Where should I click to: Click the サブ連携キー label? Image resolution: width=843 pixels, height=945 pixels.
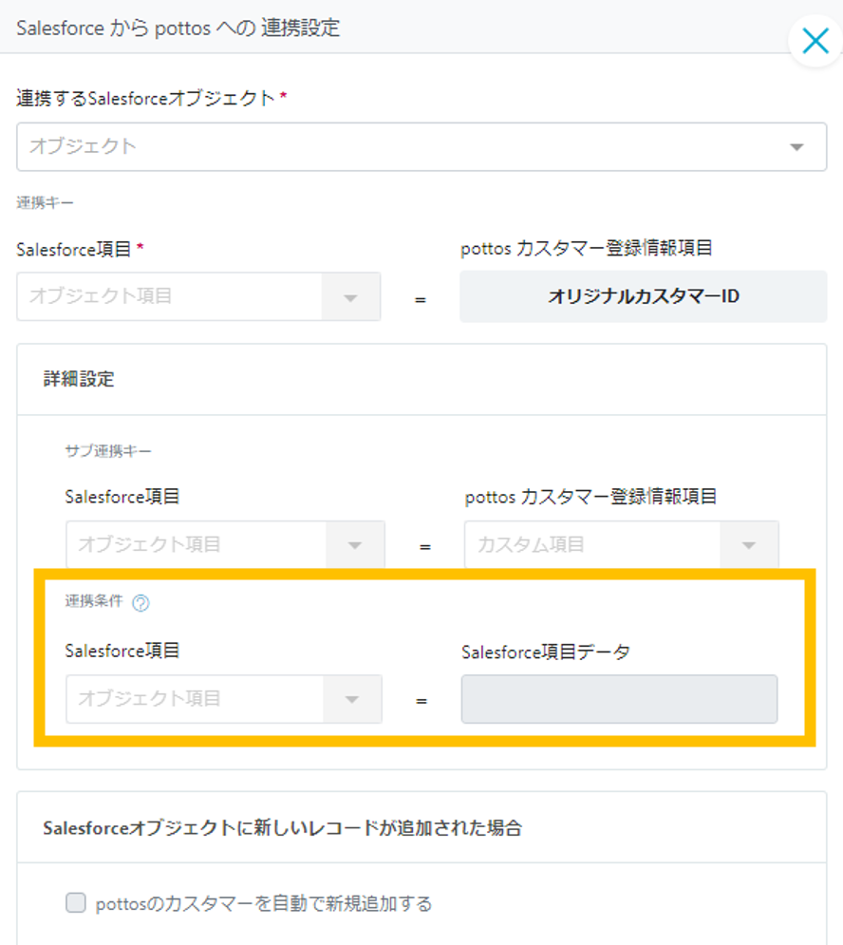[108, 451]
